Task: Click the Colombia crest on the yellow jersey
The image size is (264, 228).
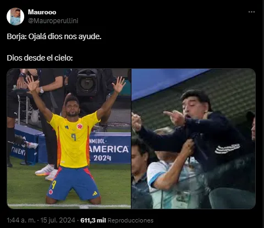Action: pyautogui.click(x=80, y=126)
